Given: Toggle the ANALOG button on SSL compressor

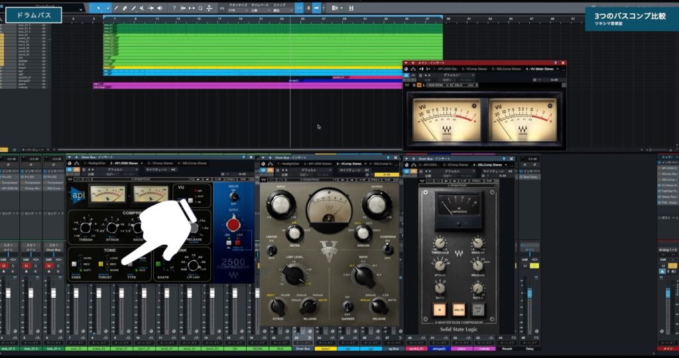Looking at the screenshot, I should pos(459,310).
